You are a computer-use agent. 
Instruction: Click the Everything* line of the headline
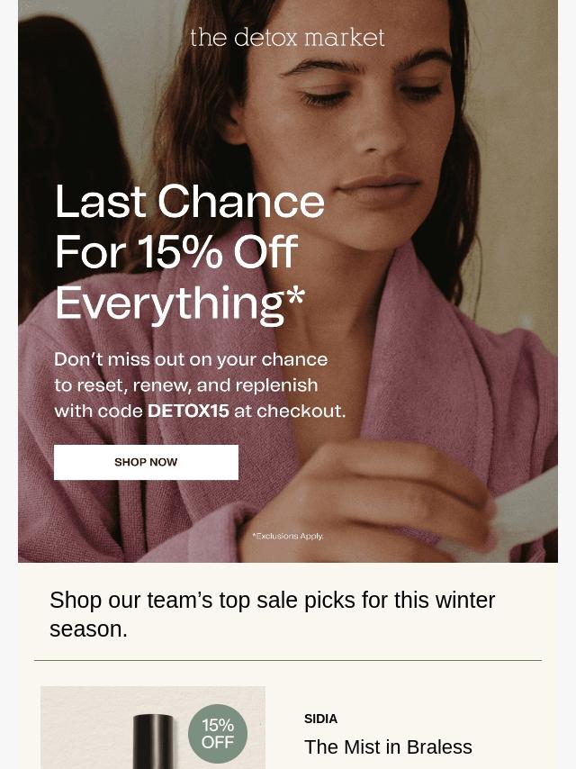click(x=179, y=304)
